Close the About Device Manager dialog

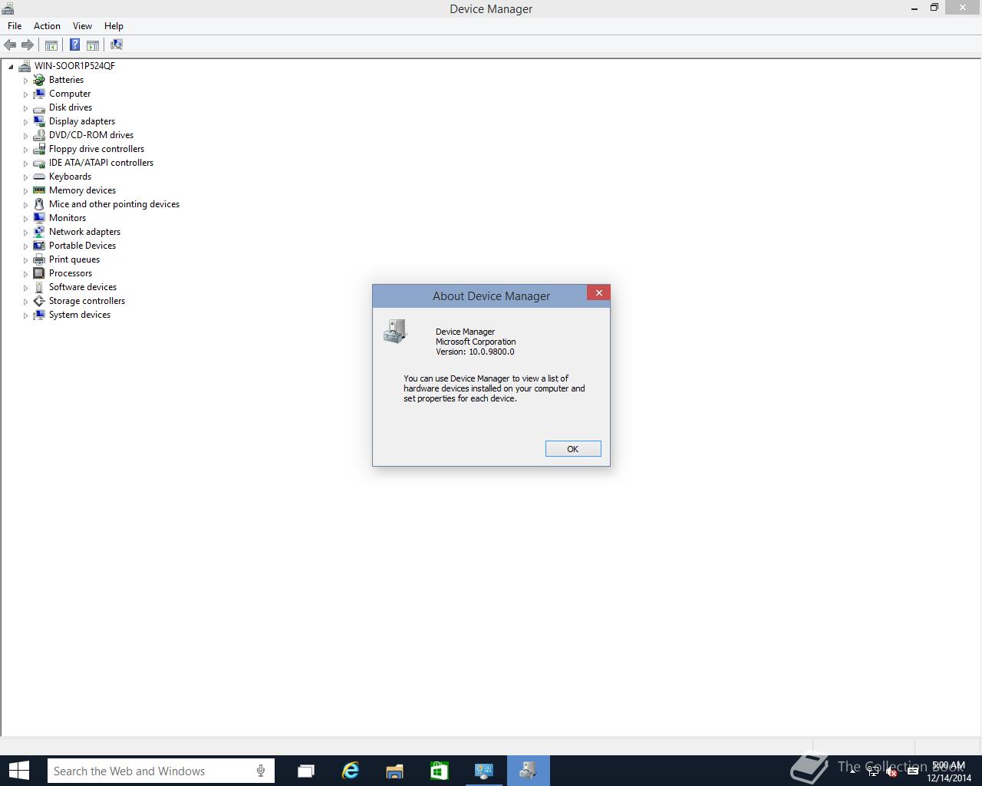point(598,292)
